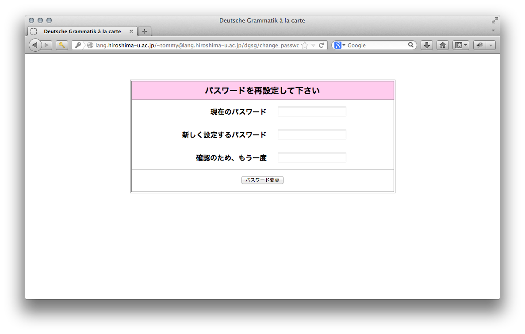The width and height of the screenshot is (525, 334).
Task: Expand the list all tabs arrow
Action: (493, 31)
